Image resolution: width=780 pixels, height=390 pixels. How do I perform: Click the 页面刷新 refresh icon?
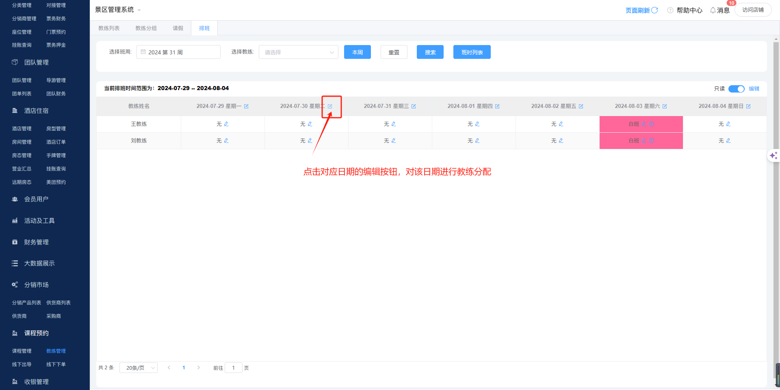pyautogui.click(x=654, y=10)
